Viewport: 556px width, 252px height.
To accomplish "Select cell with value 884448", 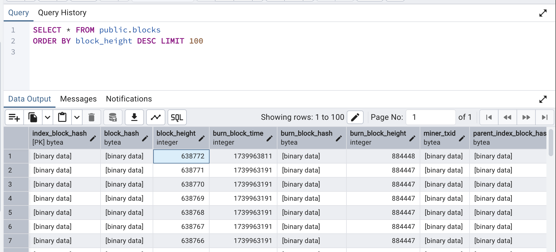I will pos(383,156).
